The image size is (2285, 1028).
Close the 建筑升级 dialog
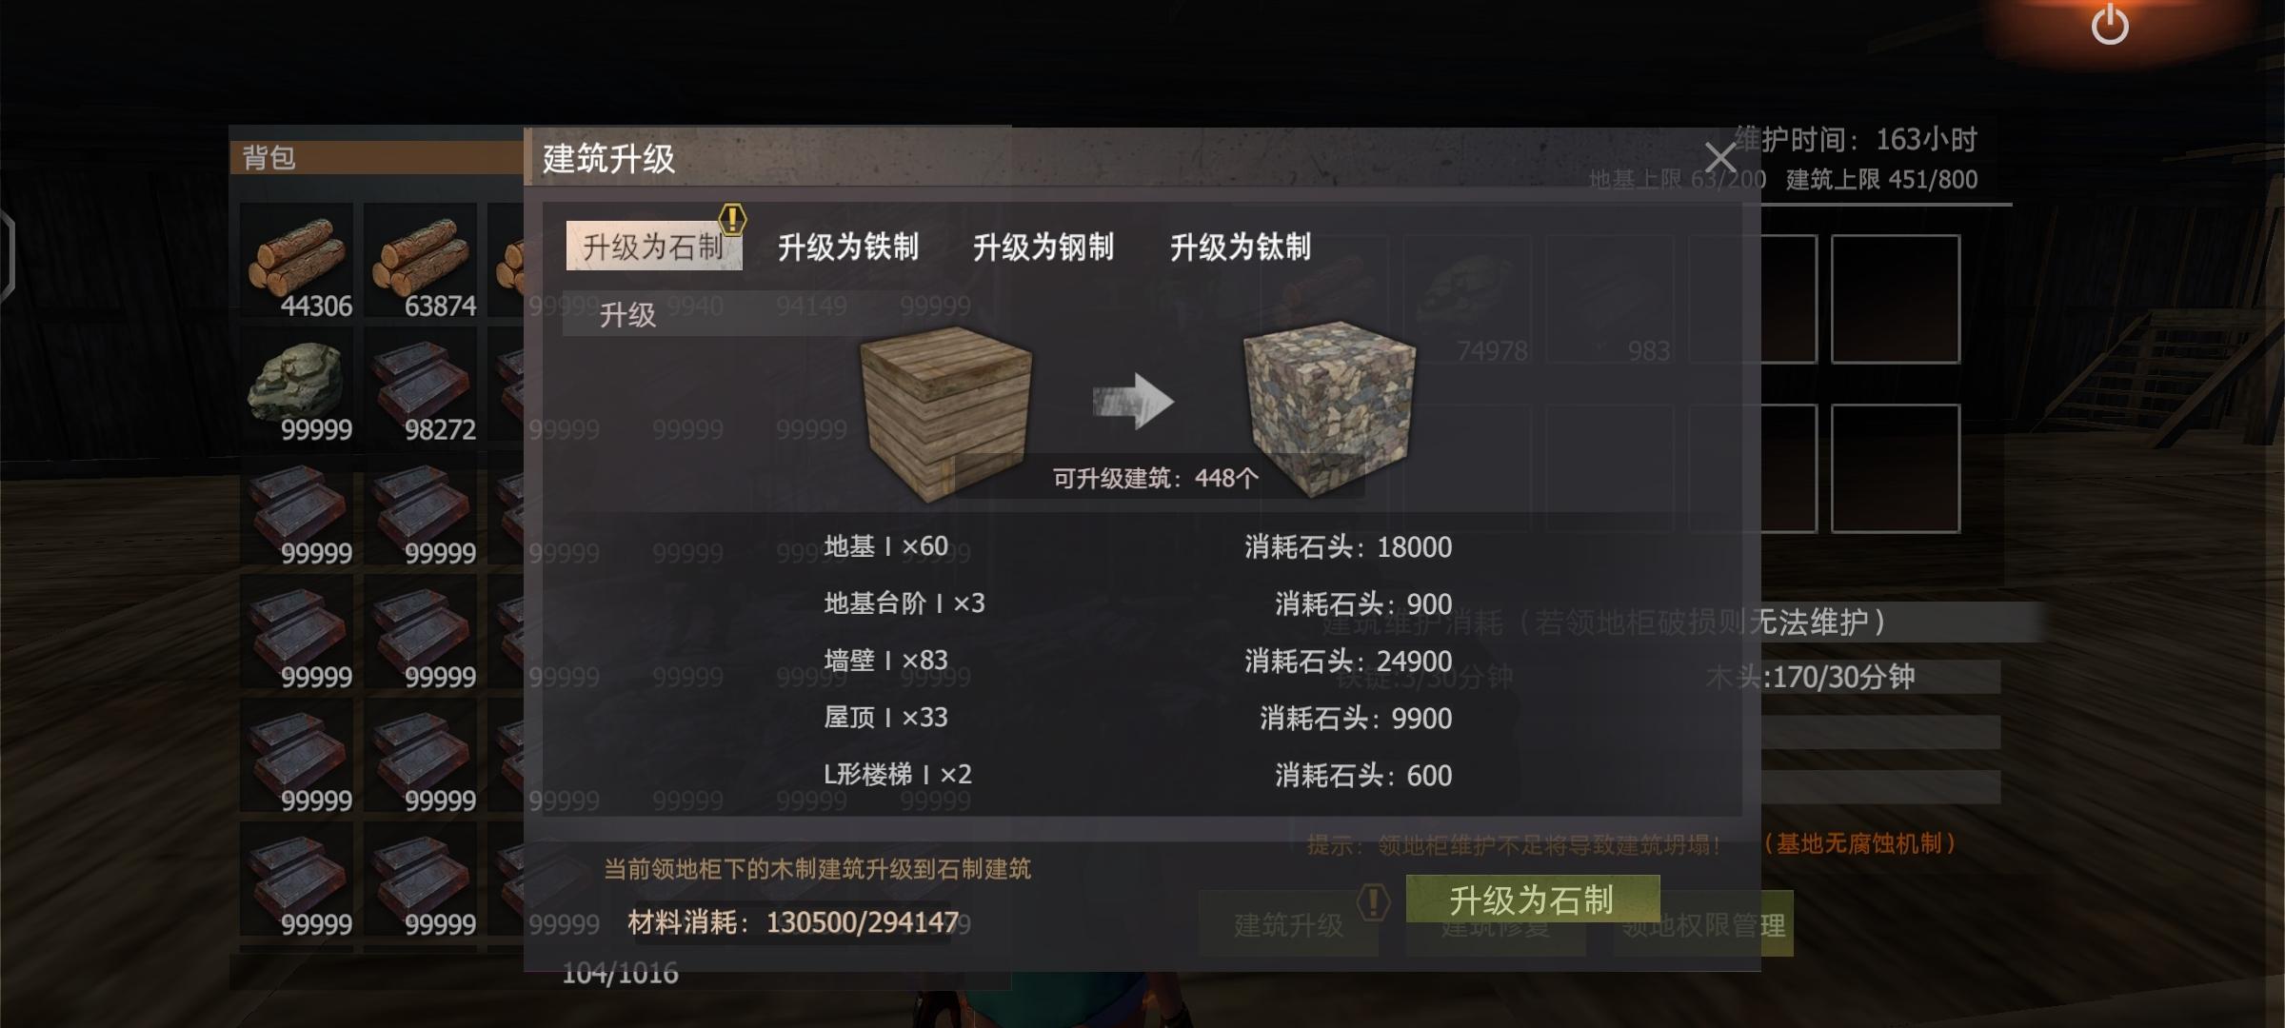coord(1720,157)
